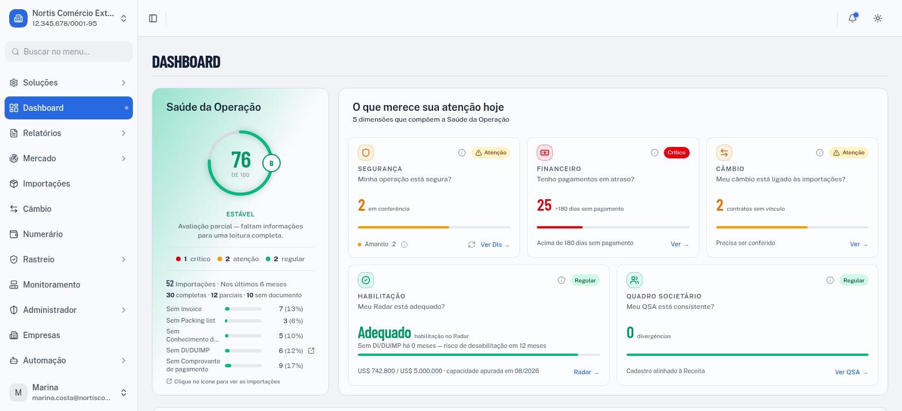Open the user menu chevron beside Marina
This screenshot has width=902, height=411.
123,393
